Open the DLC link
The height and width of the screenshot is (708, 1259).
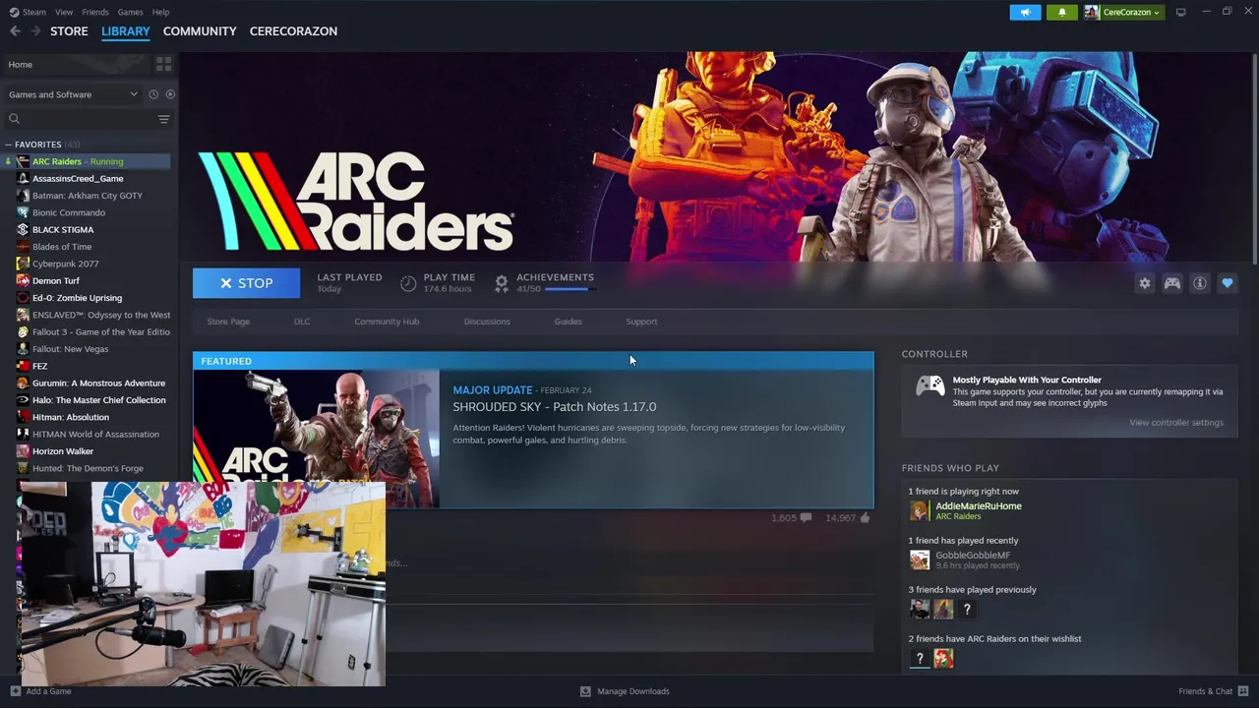[x=302, y=322]
